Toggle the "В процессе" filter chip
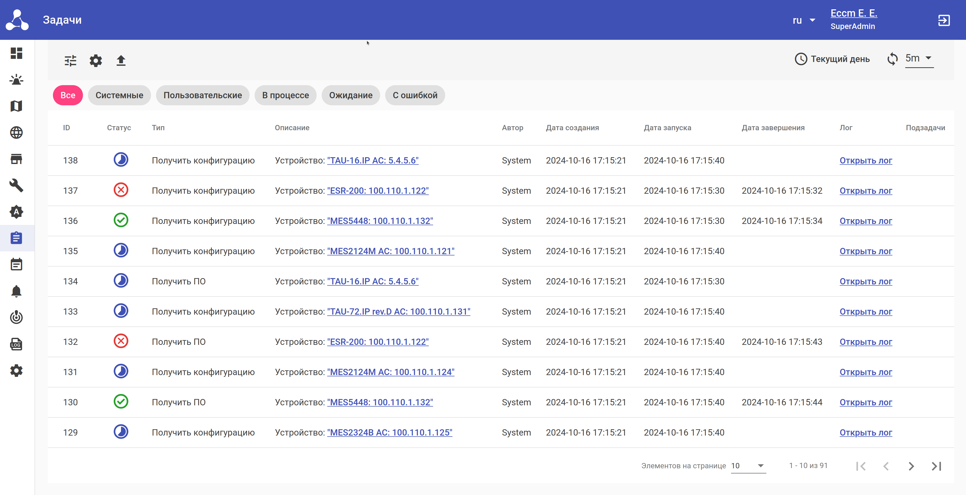966x495 pixels. pyautogui.click(x=285, y=95)
